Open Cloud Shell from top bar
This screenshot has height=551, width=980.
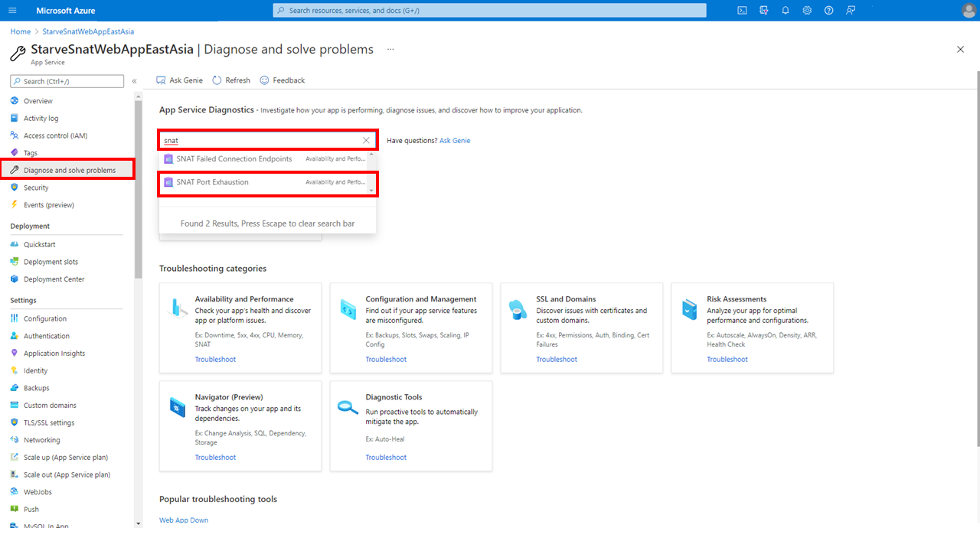point(742,11)
